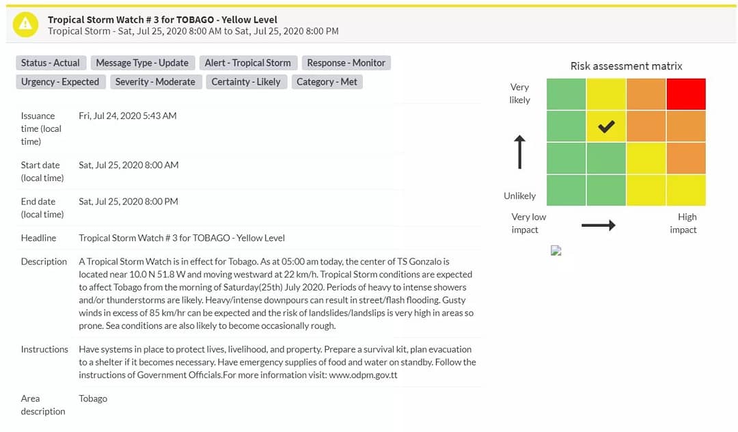Click the Area description value Tobago
738x432 pixels.
pos(93,399)
